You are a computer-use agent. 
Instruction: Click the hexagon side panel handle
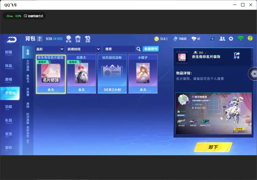point(253,74)
